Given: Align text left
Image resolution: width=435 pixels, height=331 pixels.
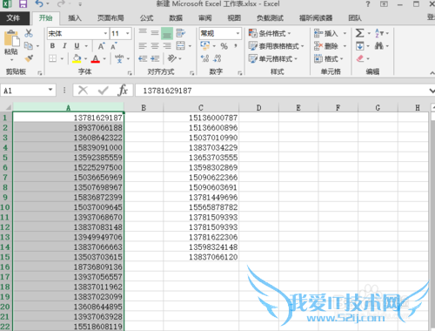Looking at the screenshot, I should (143, 46).
